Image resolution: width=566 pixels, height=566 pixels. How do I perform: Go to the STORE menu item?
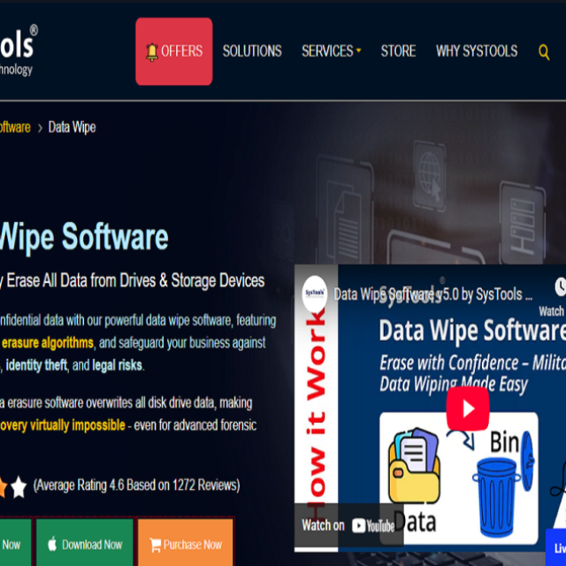pyautogui.click(x=398, y=51)
